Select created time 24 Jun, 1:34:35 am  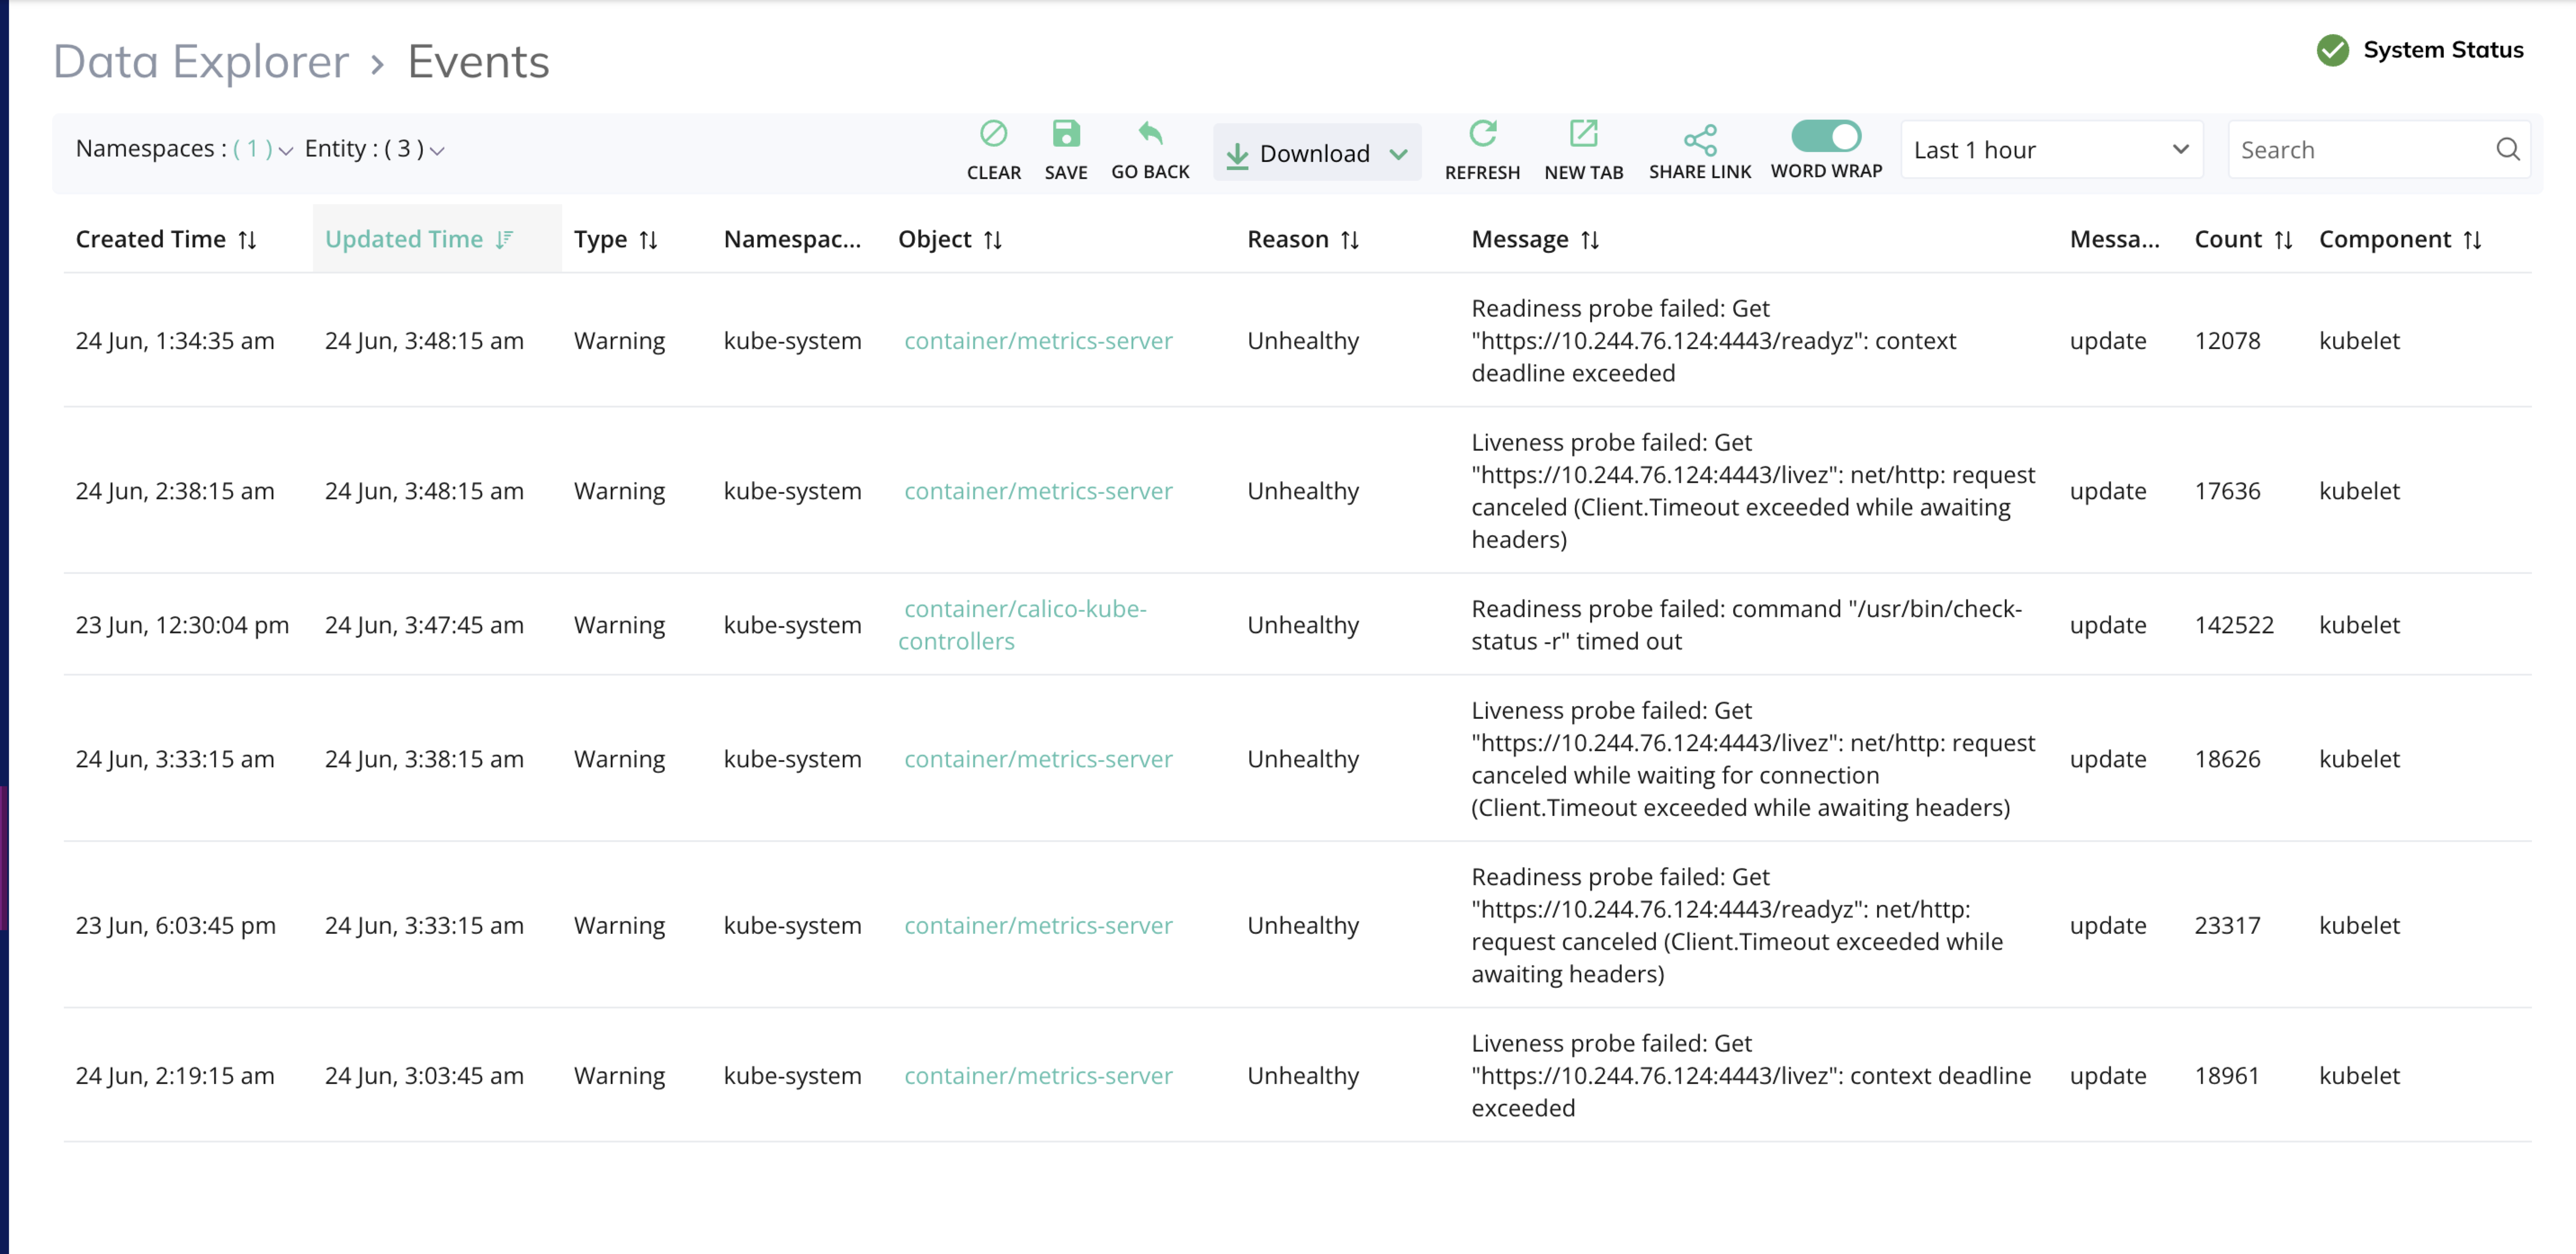175,341
